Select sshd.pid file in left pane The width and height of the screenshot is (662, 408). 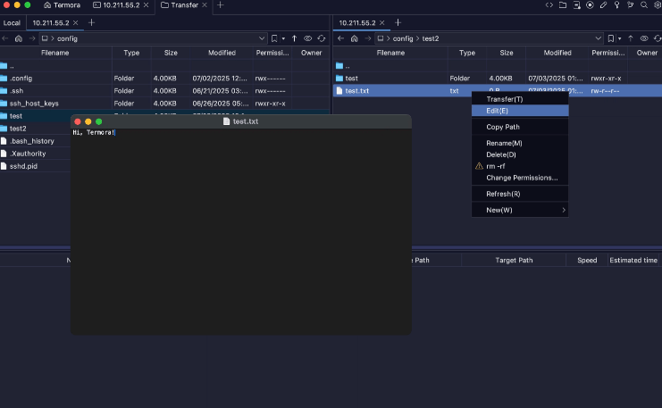tap(35, 166)
